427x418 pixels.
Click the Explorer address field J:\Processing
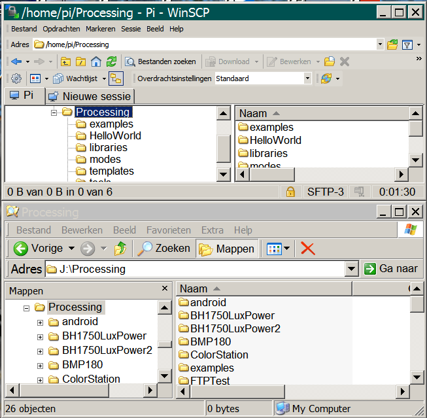click(x=195, y=269)
